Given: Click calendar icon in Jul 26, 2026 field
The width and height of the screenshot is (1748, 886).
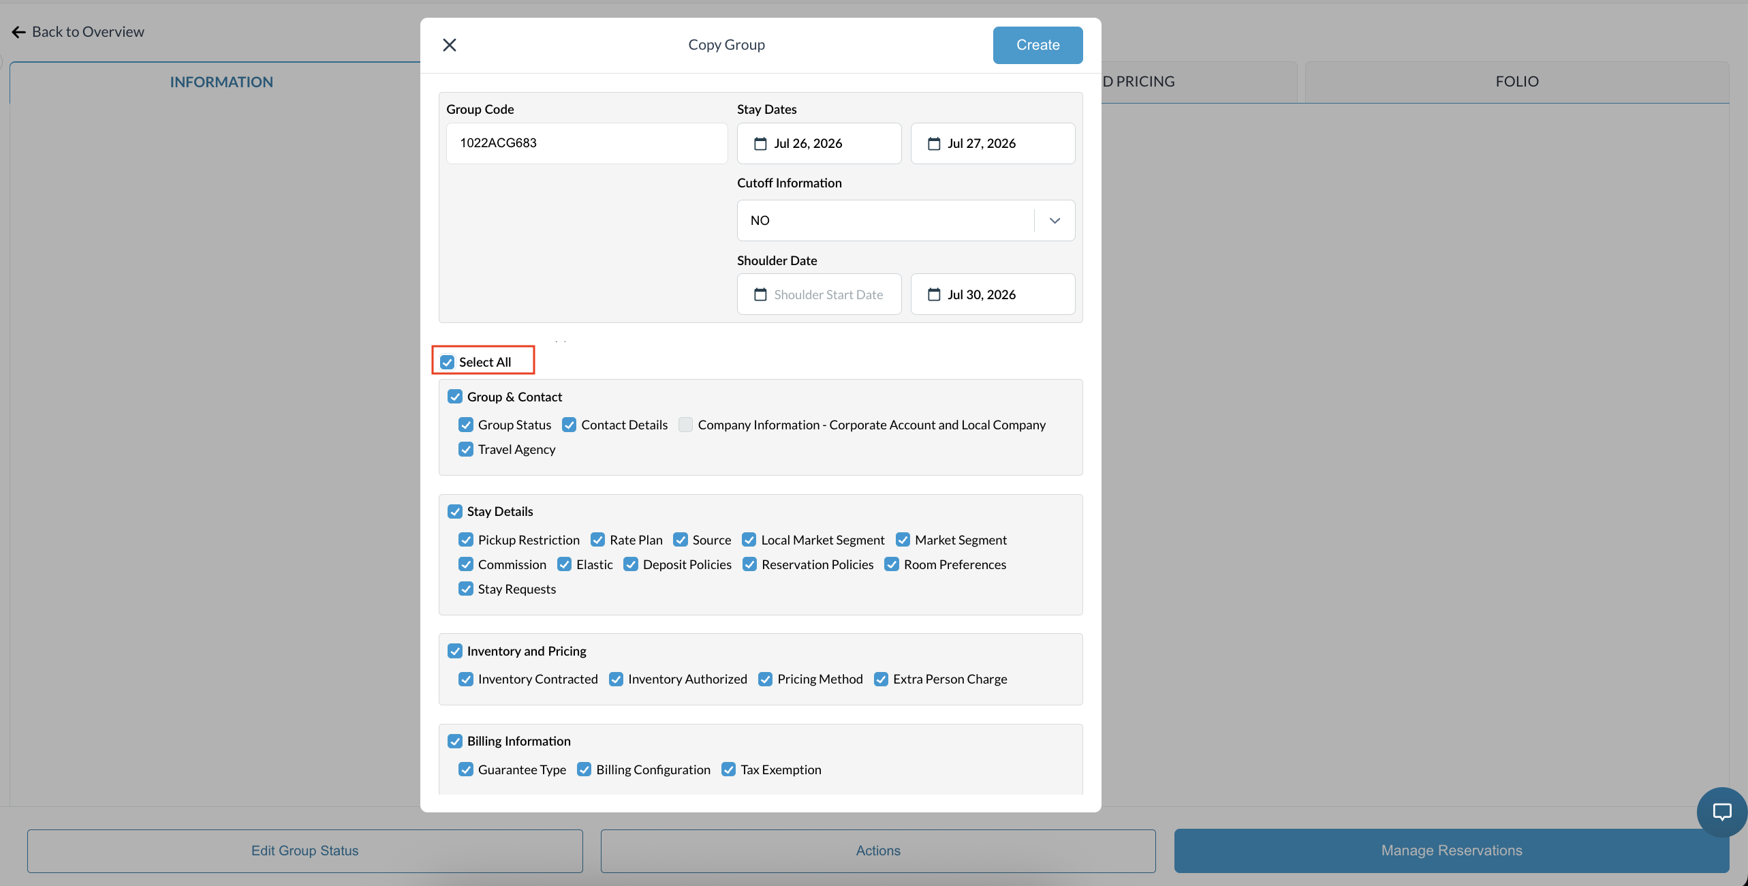Looking at the screenshot, I should click(x=760, y=144).
